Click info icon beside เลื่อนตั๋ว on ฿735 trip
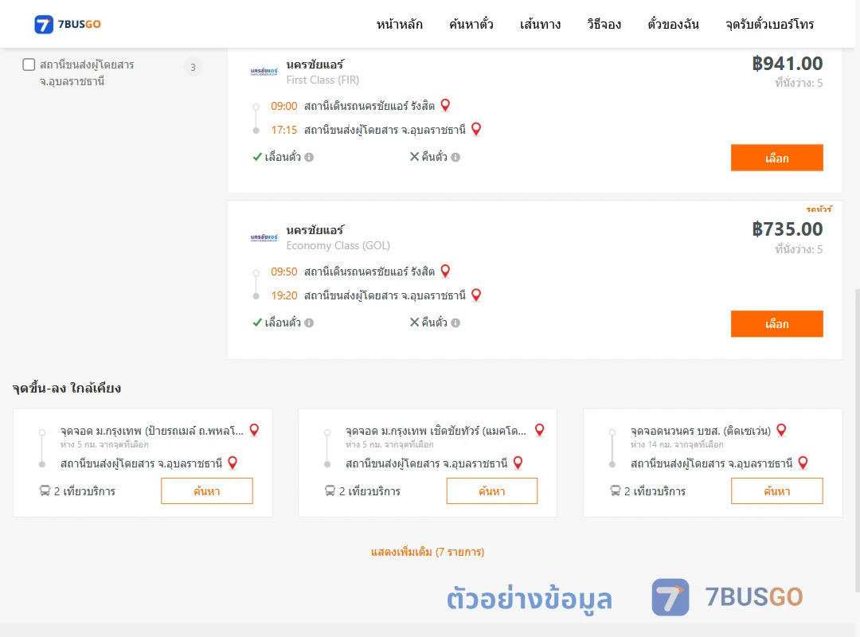Screen dimensions: 860x637 tap(309, 323)
